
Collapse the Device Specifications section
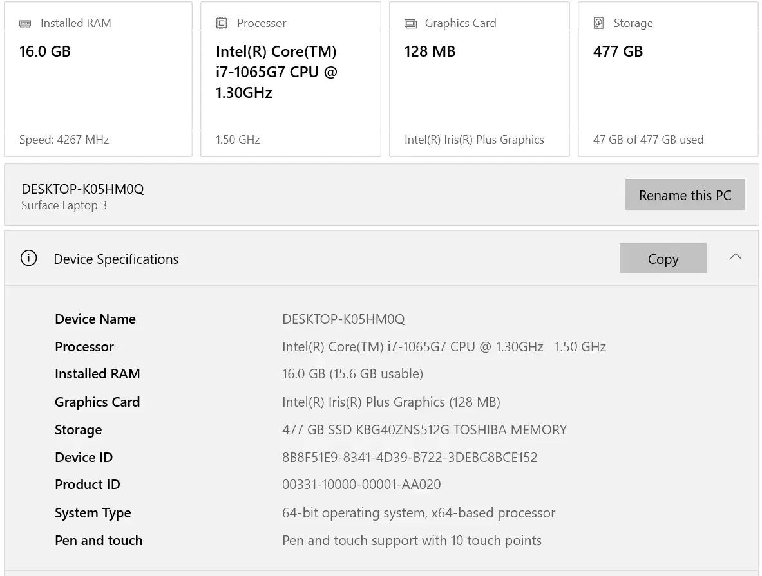pos(736,257)
